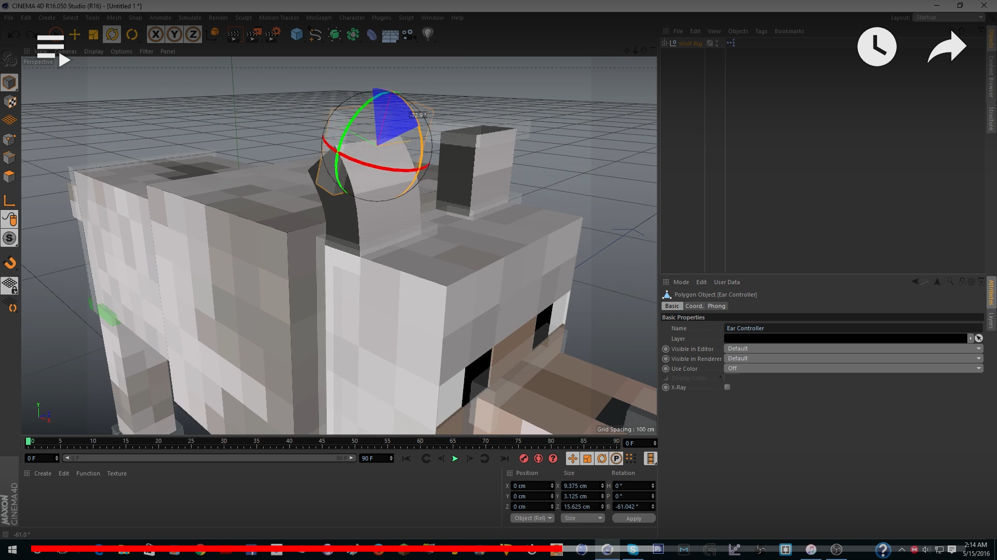Open the Windows Start menu

point(12,550)
